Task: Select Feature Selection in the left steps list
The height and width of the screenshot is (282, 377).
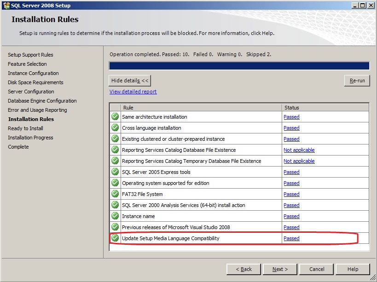Action: [x=27, y=64]
